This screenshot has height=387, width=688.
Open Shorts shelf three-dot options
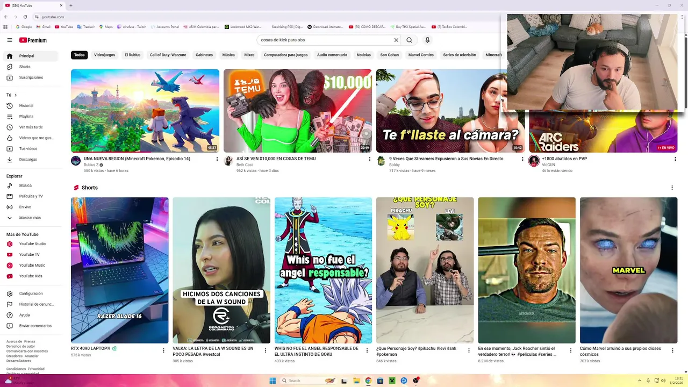672,188
